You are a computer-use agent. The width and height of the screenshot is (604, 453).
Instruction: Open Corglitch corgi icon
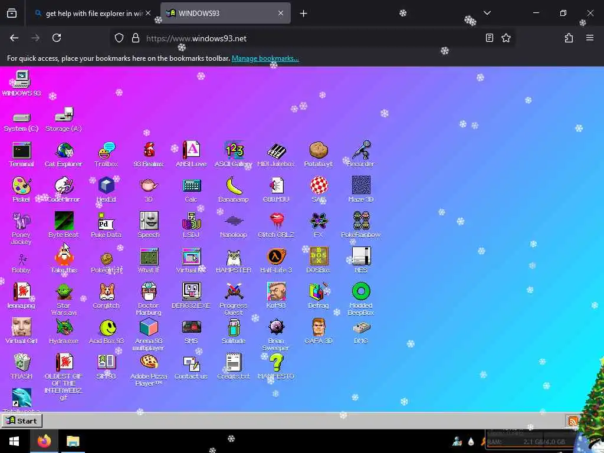[x=106, y=296]
